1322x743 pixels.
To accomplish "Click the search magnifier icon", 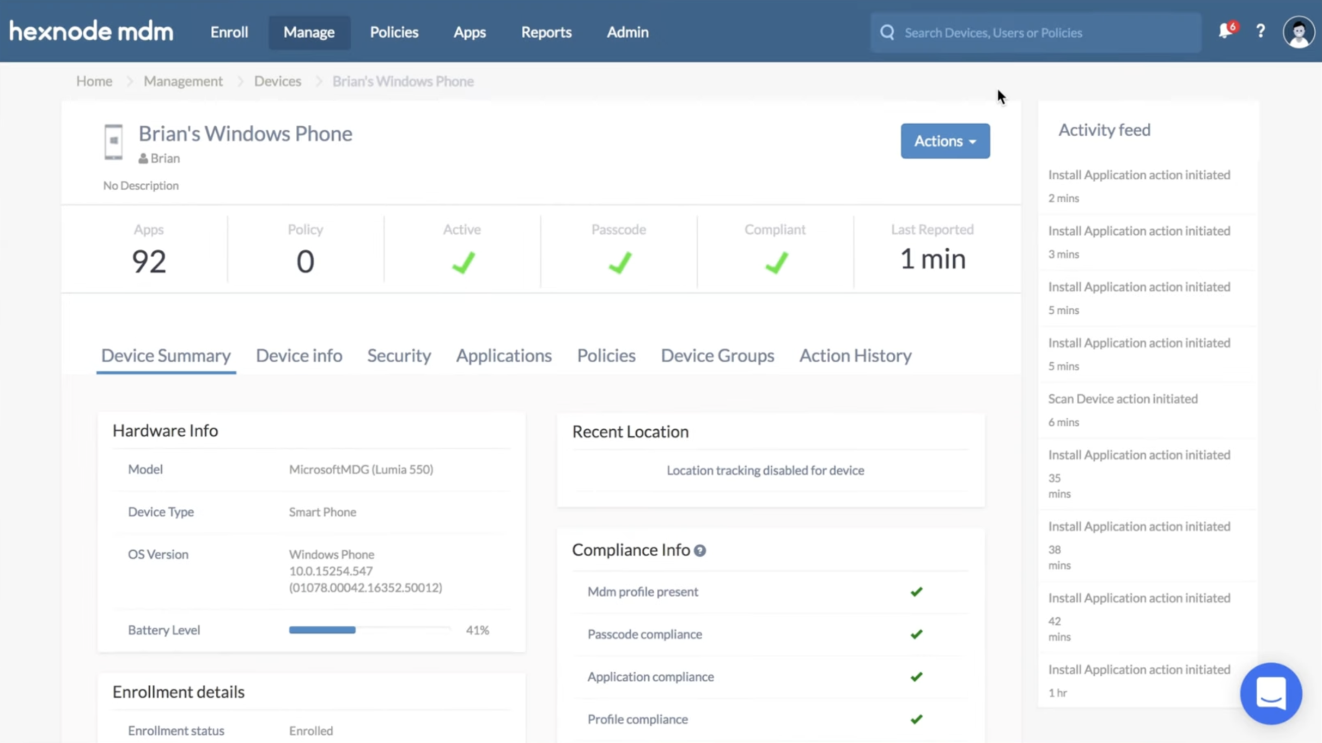I will tap(887, 32).
